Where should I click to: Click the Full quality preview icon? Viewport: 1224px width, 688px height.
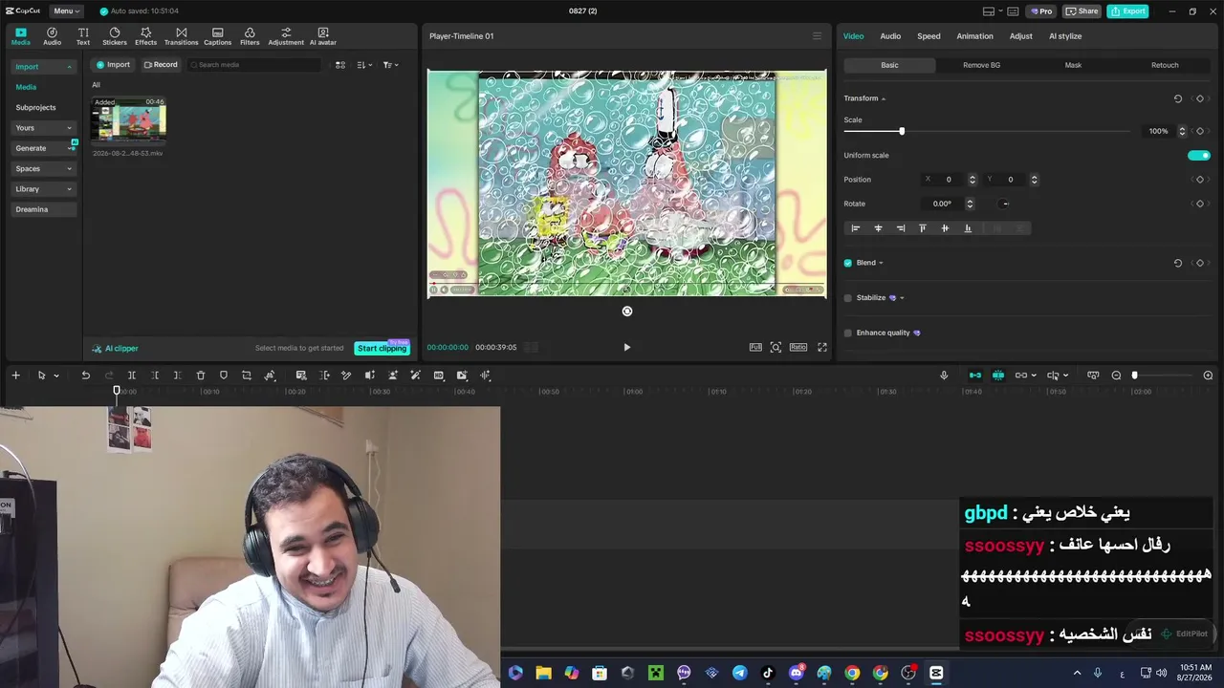[755, 347]
